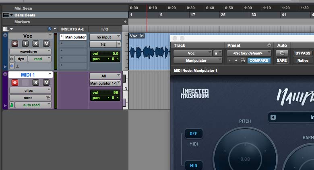Click the COMPARE button
This screenshot has width=314, height=170.
tap(259, 61)
